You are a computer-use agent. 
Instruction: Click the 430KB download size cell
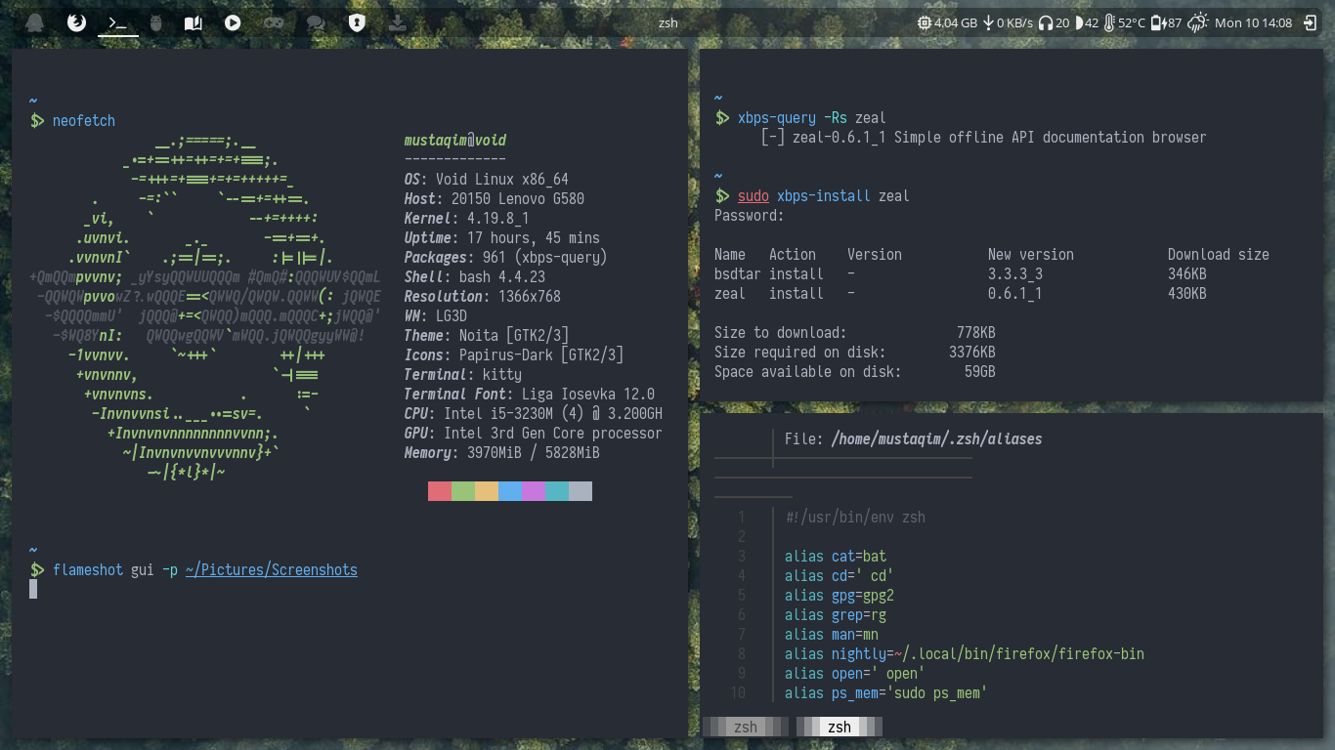click(1187, 294)
